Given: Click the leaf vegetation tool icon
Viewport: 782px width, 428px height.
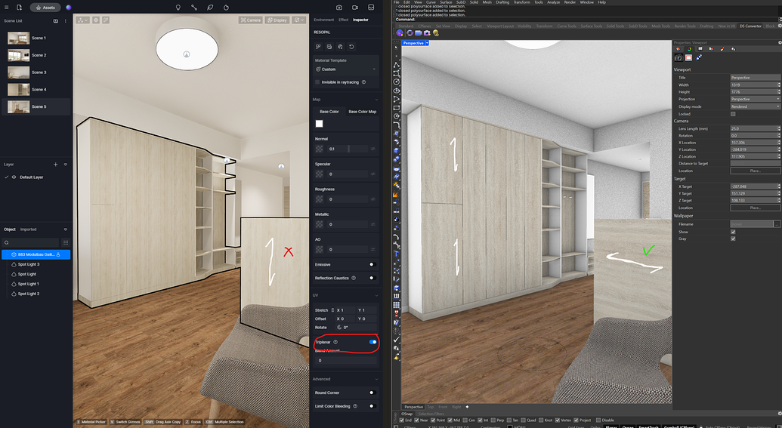Looking at the screenshot, I should (210, 8).
